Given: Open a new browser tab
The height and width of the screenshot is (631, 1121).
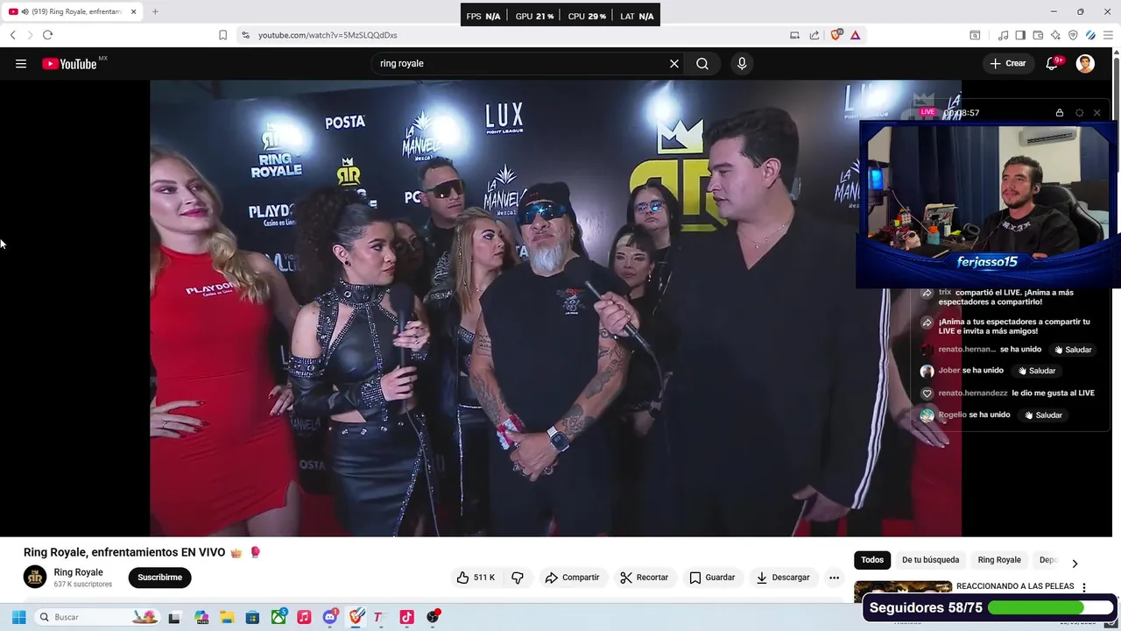Looking at the screenshot, I should click(155, 11).
